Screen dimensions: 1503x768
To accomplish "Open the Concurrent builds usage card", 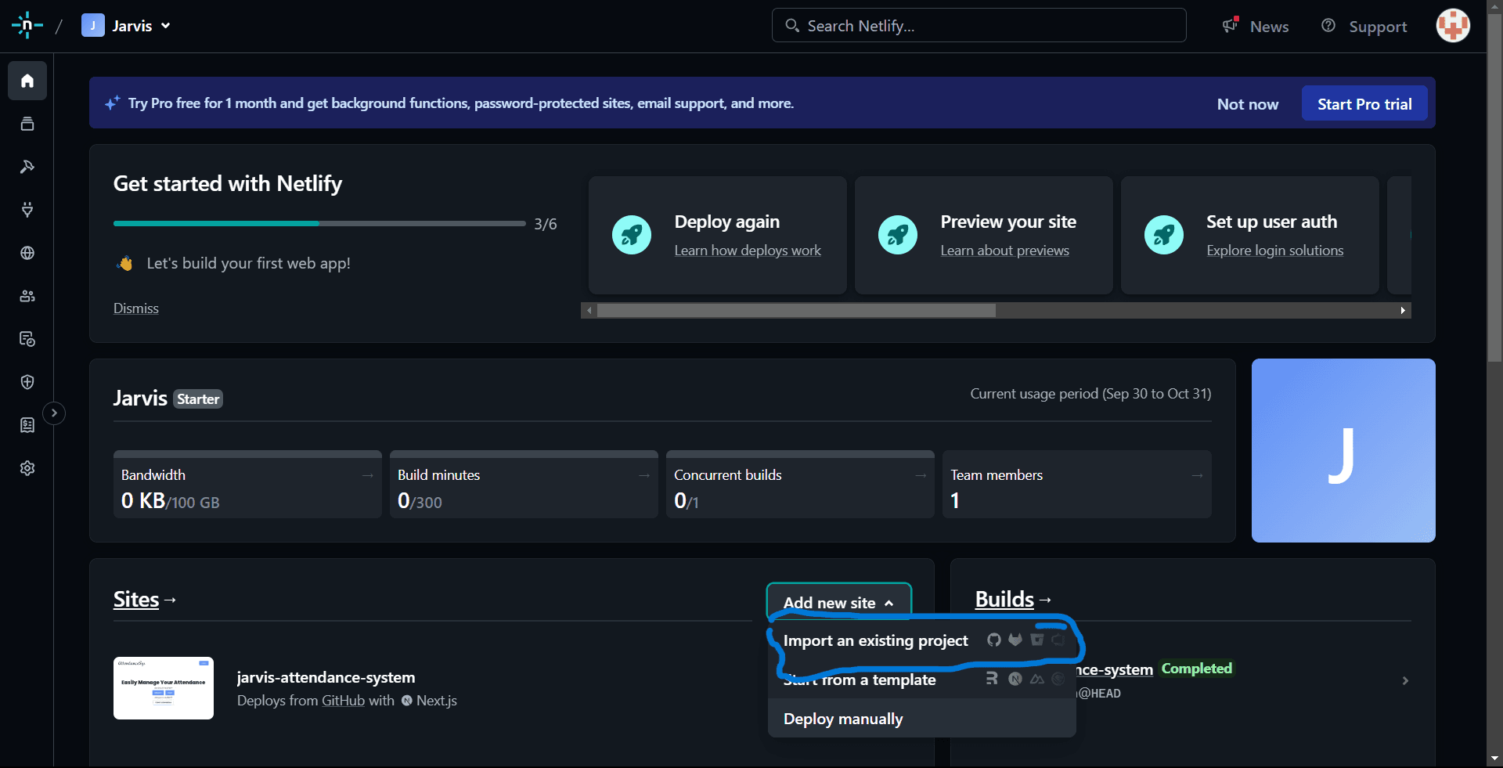I will tap(800, 484).
